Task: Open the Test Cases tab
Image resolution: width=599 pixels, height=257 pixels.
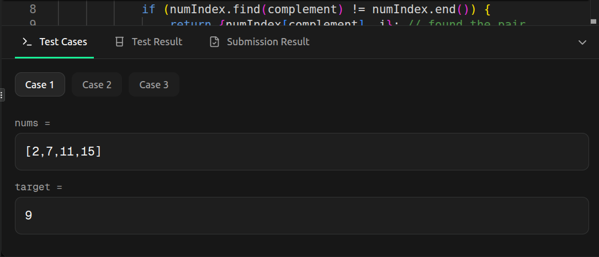Action: [55, 42]
